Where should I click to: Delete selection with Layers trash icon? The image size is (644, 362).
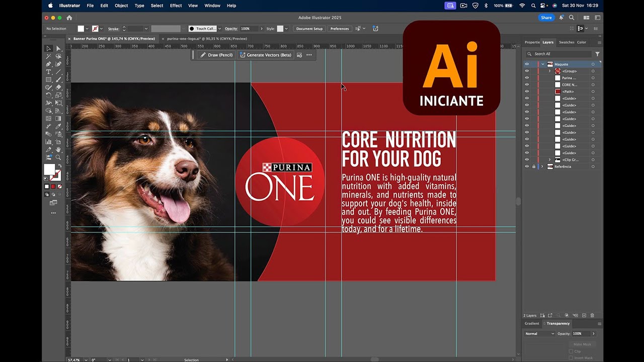pos(592,315)
